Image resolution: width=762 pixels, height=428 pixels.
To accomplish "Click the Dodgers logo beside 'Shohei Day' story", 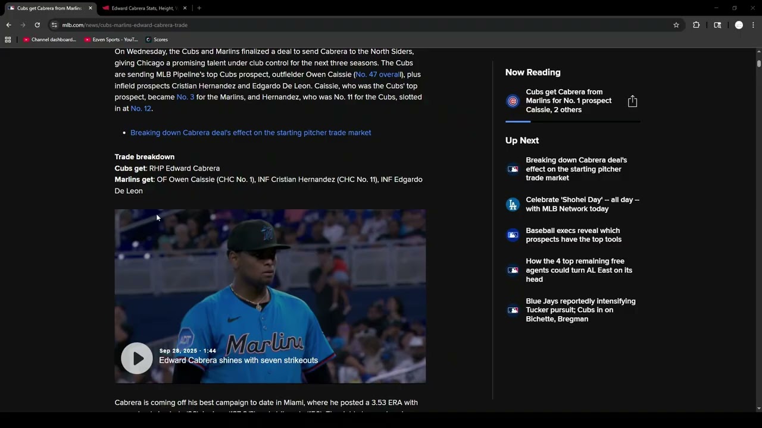I will pos(513,204).
